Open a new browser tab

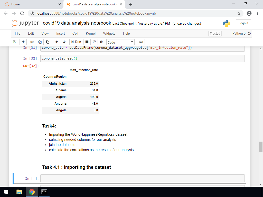pyautogui.click(x=131, y=4)
